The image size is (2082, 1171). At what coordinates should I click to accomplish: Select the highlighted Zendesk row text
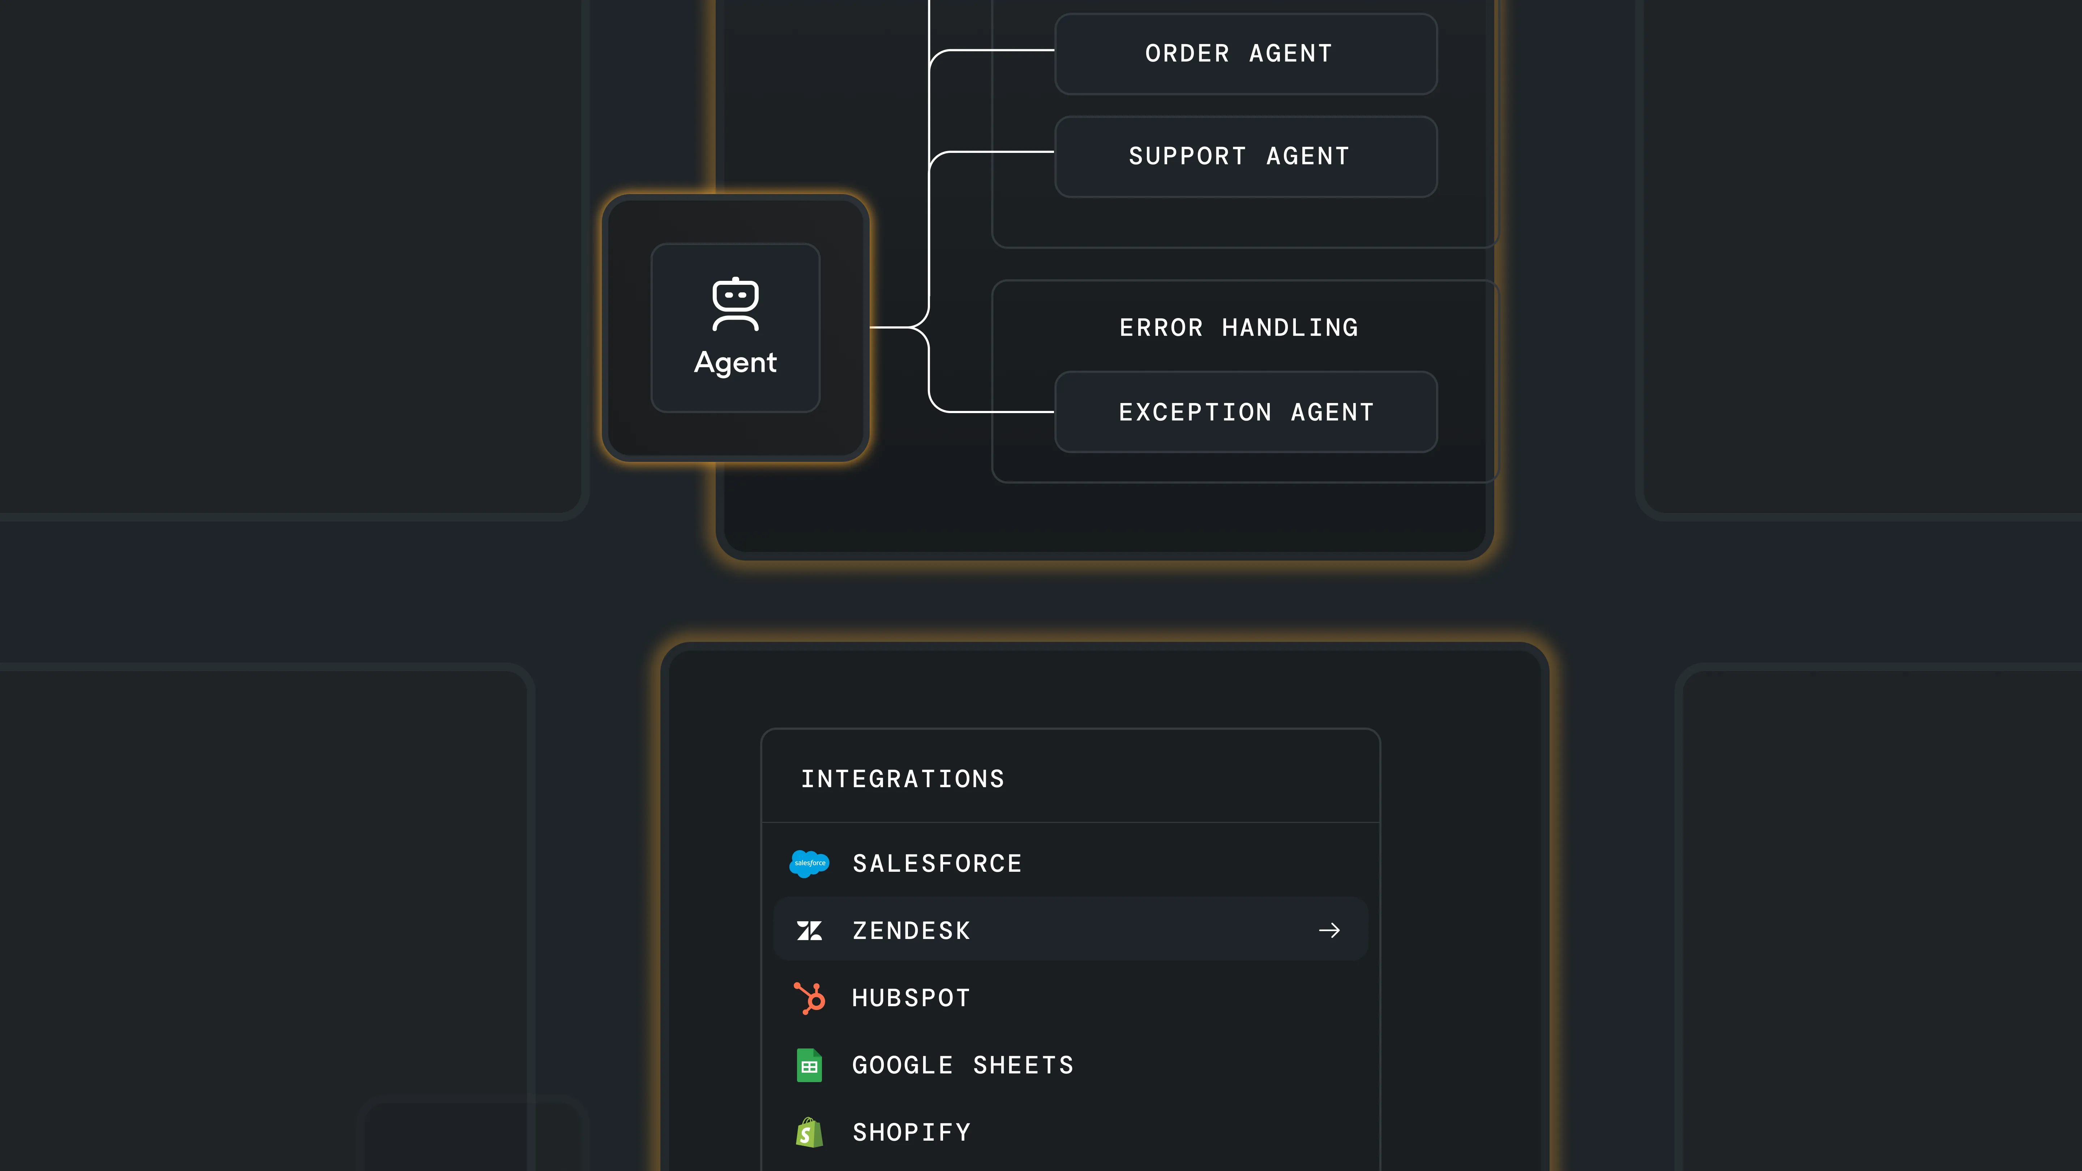pos(911,930)
